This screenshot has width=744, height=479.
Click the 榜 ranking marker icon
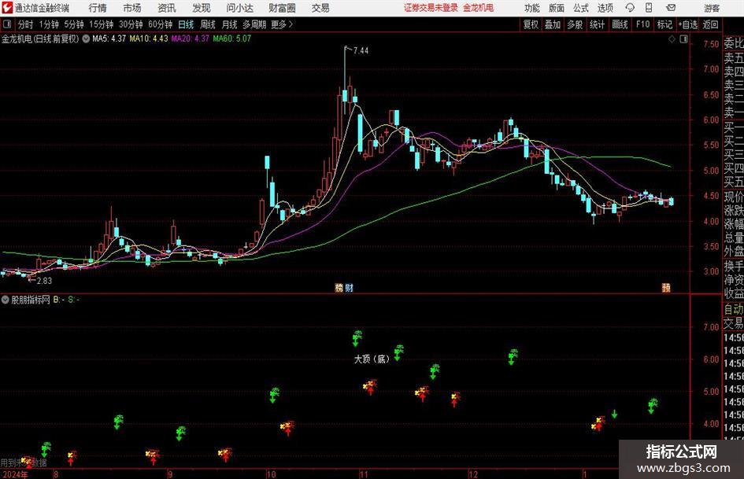(339, 288)
